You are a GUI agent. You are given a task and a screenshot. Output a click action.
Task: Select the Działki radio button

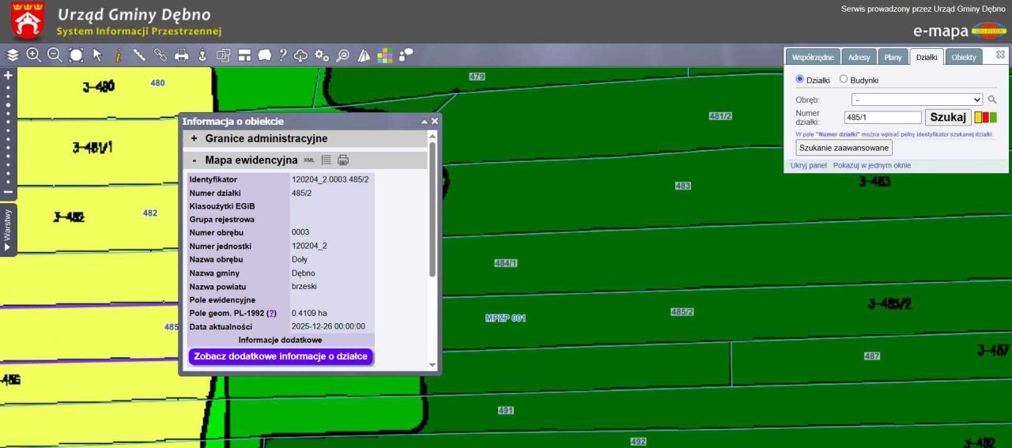click(799, 80)
